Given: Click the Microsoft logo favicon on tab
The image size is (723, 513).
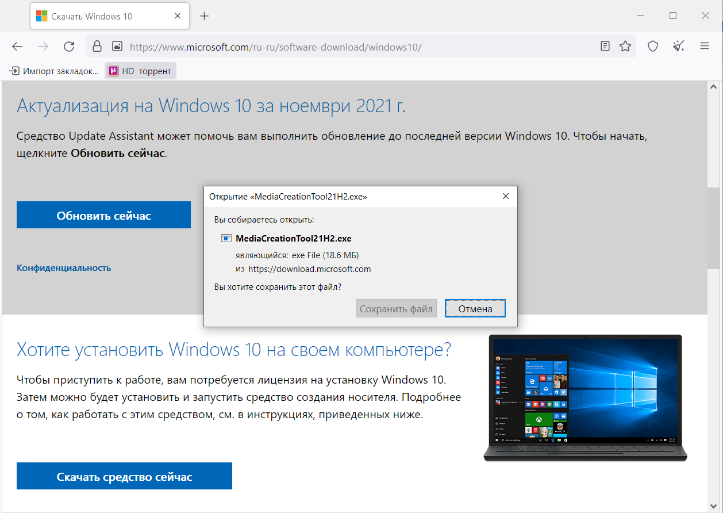Looking at the screenshot, I should coord(41,16).
